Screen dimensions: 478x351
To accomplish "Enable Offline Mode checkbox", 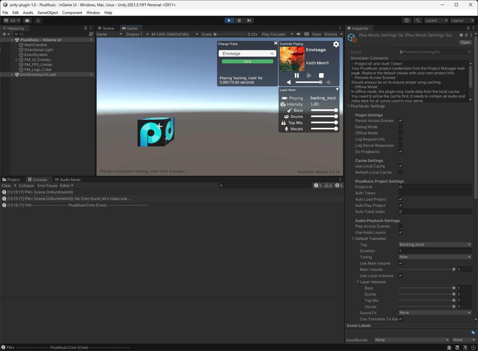I will 401,133.
